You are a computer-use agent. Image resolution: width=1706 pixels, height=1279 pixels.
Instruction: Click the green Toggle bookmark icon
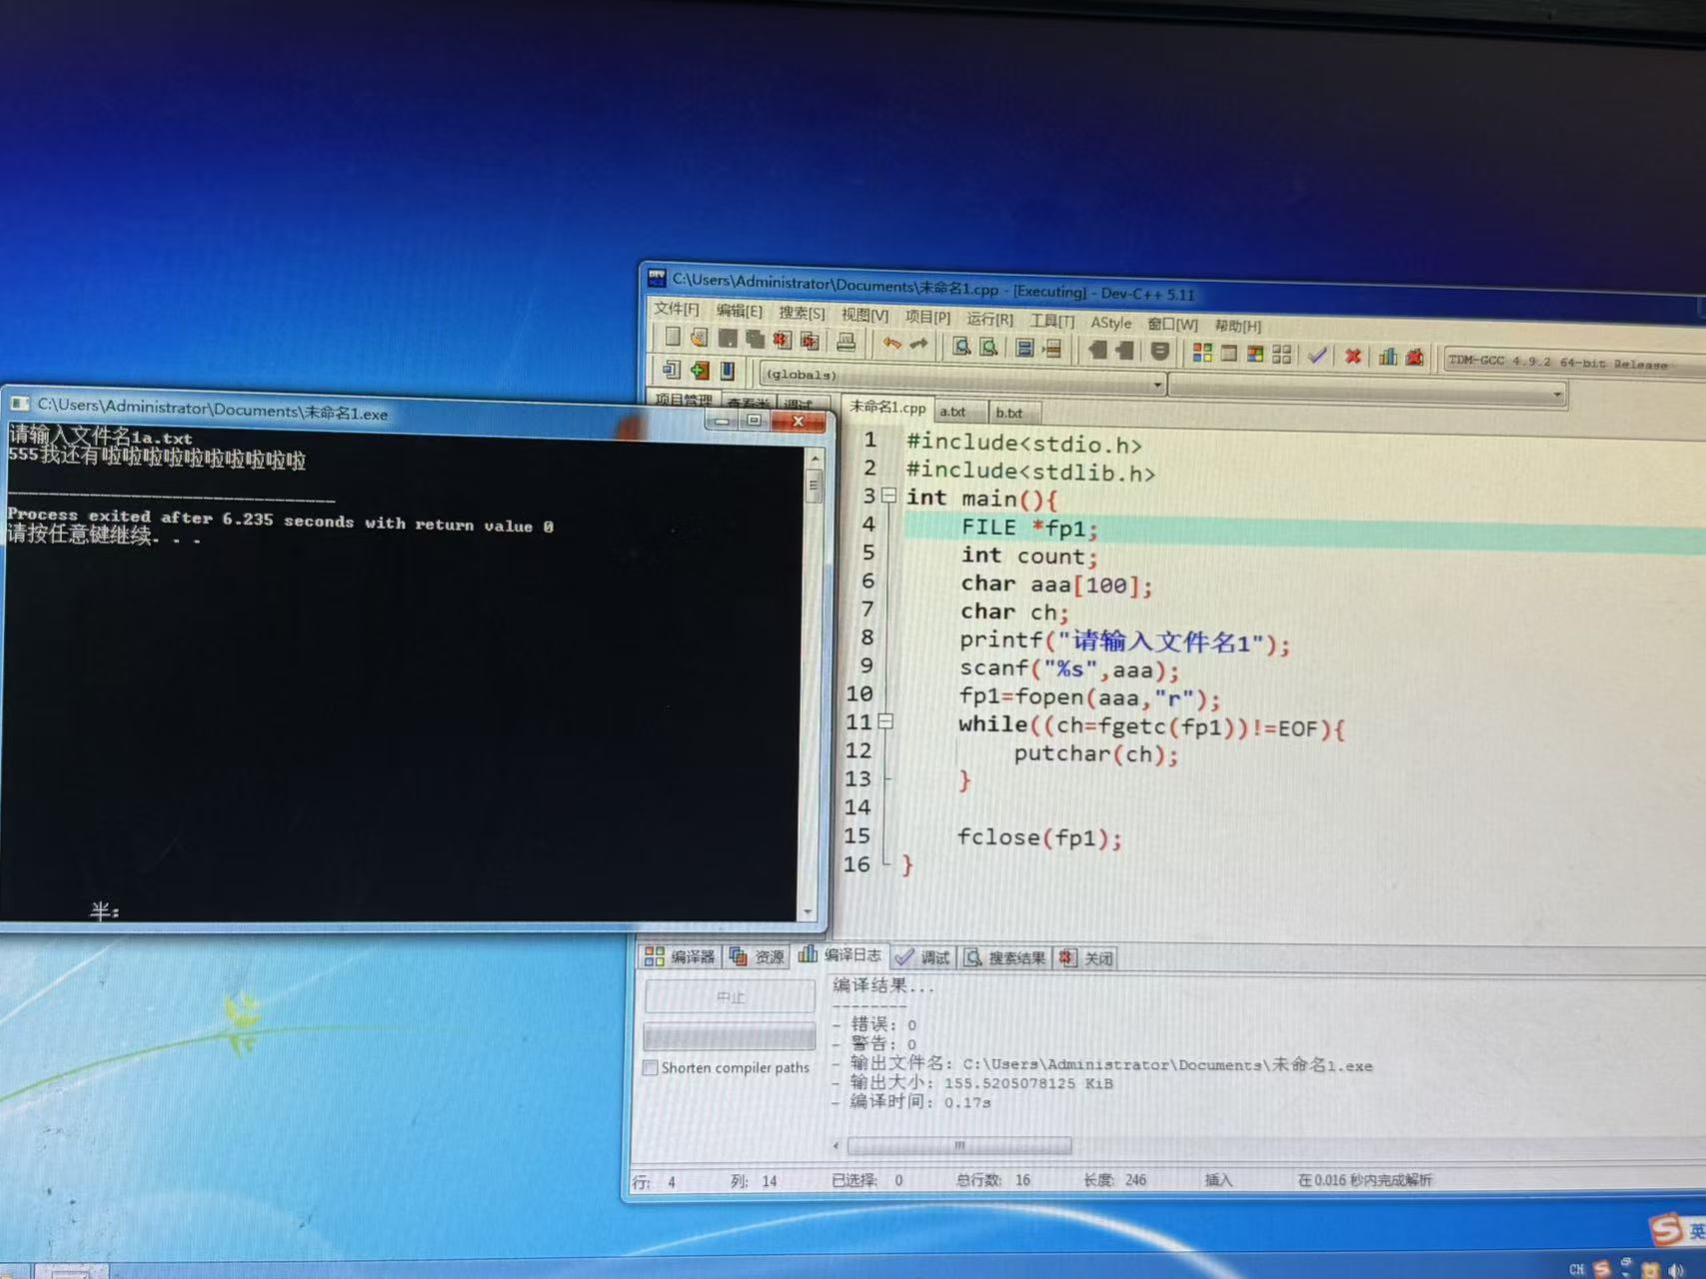700,370
